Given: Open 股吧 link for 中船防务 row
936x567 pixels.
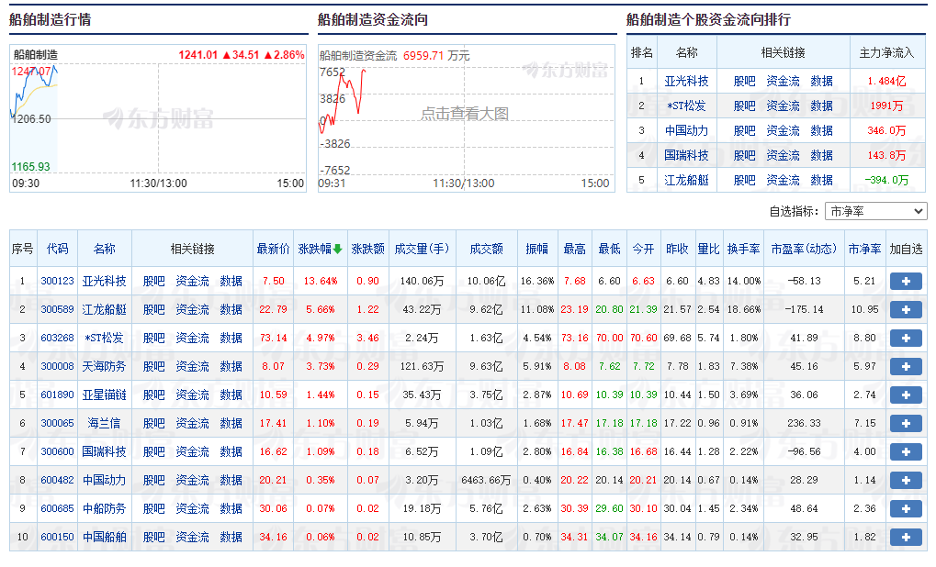Looking at the screenshot, I should pyautogui.click(x=153, y=508).
